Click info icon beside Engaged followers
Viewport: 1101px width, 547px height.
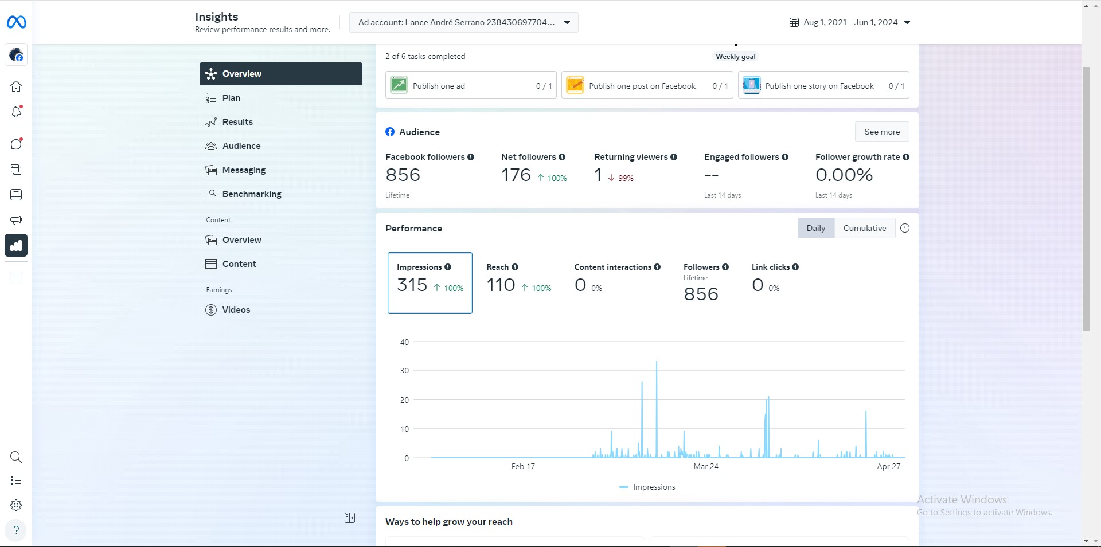pos(785,157)
